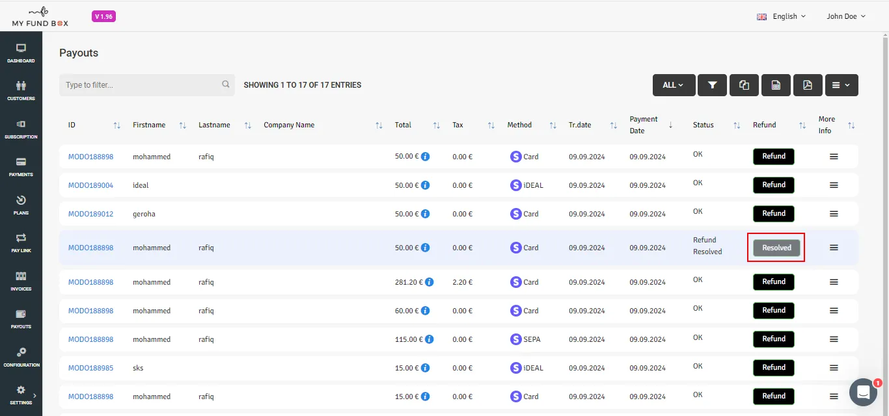Image resolution: width=889 pixels, height=416 pixels.
Task: Refund the geroha payout
Action: tap(774, 214)
